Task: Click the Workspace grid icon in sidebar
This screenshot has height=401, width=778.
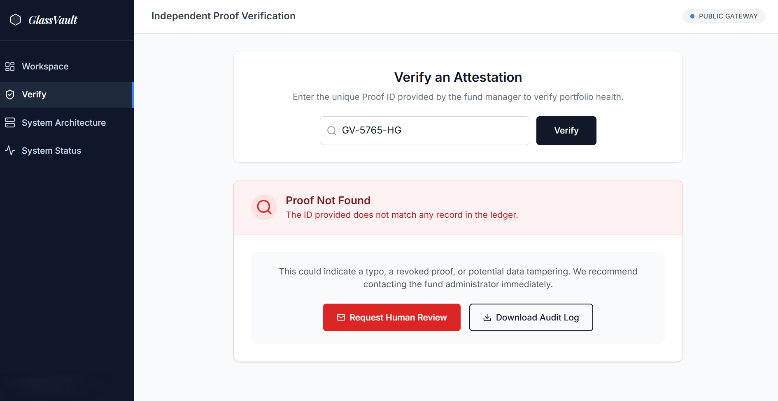Action: tap(10, 67)
